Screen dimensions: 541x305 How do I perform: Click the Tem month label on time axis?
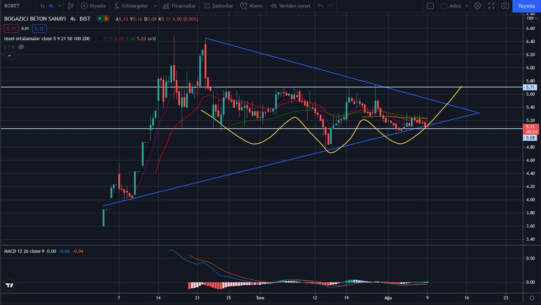(259, 298)
